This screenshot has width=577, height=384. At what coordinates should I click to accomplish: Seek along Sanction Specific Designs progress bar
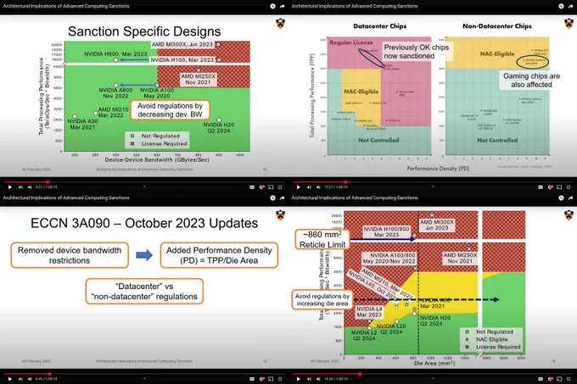click(x=144, y=182)
